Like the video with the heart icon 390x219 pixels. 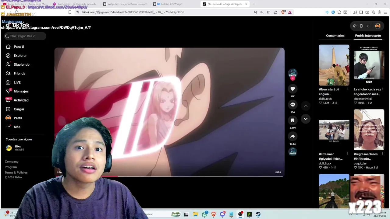click(292, 89)
